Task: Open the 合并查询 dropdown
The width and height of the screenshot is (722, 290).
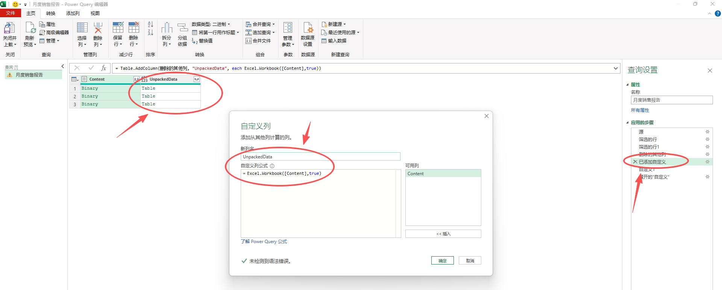Action: (260, 24)
